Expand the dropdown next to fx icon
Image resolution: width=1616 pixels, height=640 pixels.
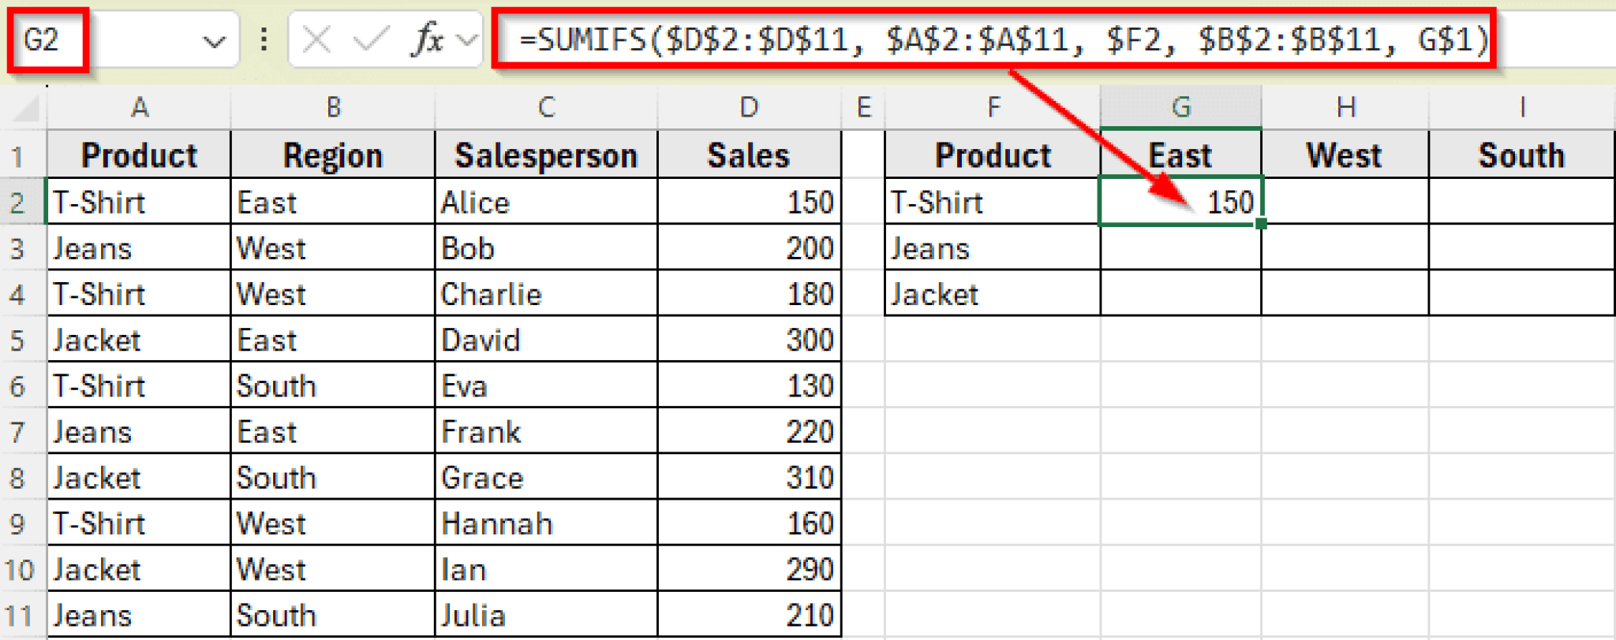coord(468,39)
